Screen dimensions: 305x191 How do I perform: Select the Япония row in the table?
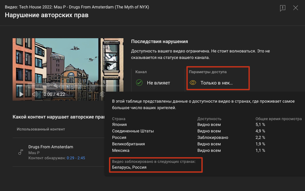(120, 125)
